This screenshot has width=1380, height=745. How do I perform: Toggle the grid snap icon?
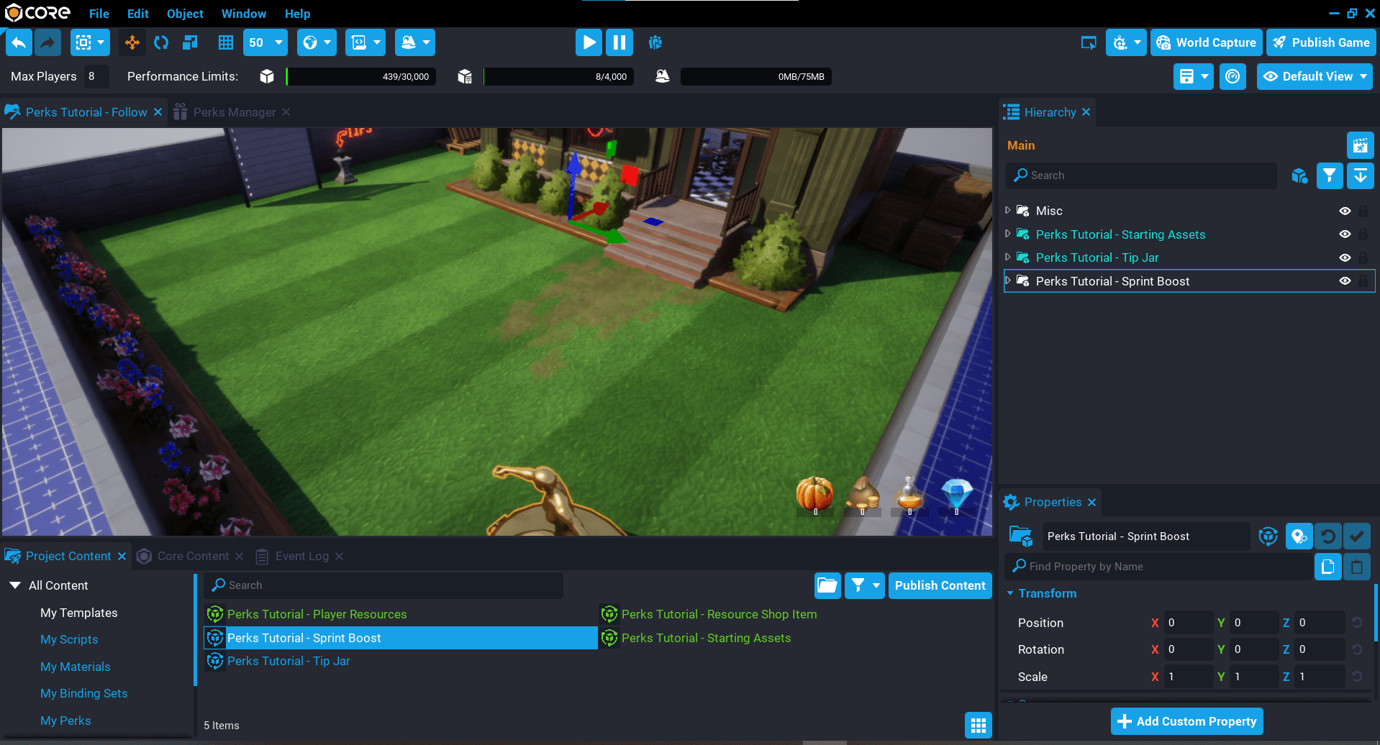226,42
